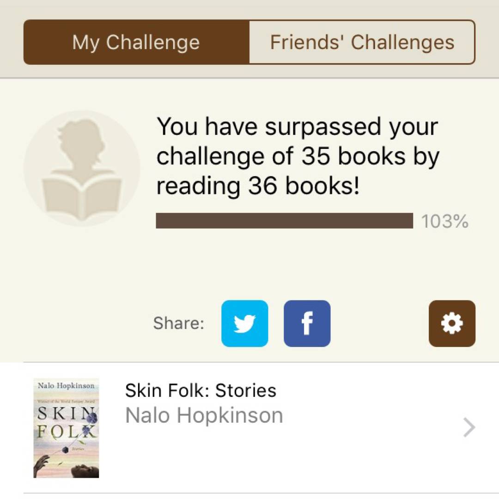This screenshot has width=499, height=499.
Task: Select the Nalo Hopkinson author name in the list
Action: pos(204,416)
